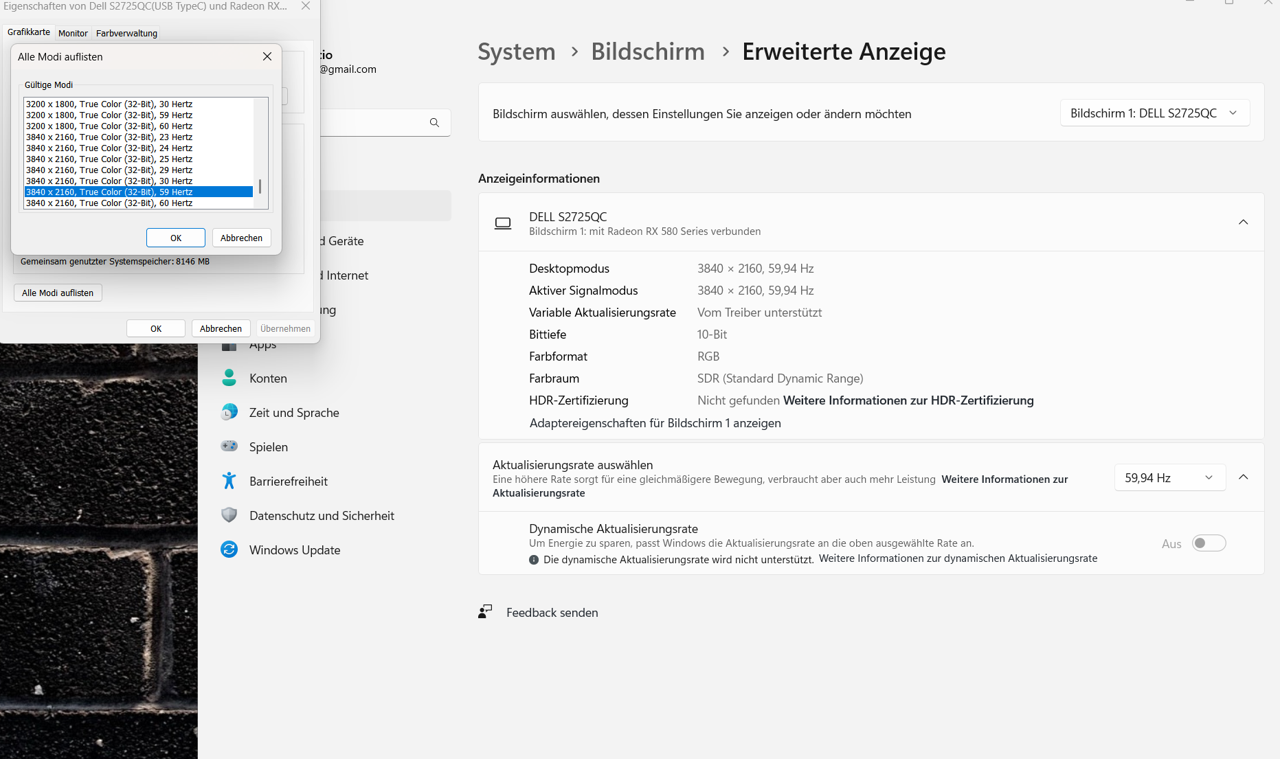Open Konten in the Settings sidebar
This screenshot has height=759, width=1280.
[x=268, y=378]
